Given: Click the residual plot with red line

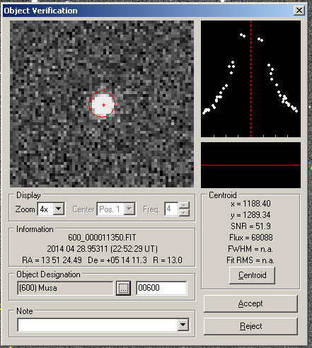Looking at the screenshot, I should [250, 165].
